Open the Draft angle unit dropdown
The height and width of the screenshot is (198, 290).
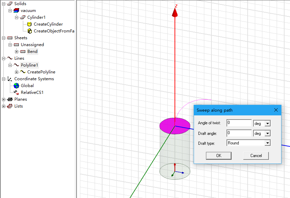[267, 133]
